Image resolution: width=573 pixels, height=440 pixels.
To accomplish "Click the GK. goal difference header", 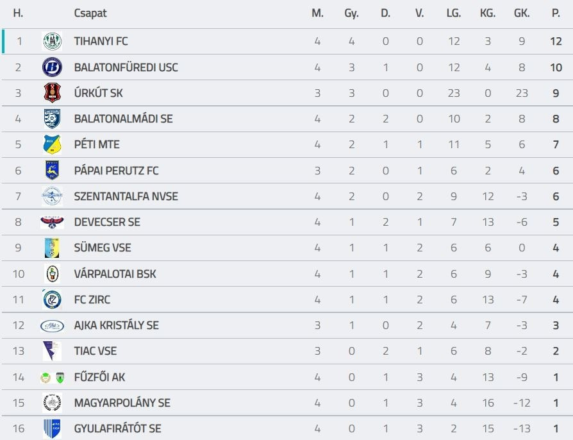I will 522,13.
